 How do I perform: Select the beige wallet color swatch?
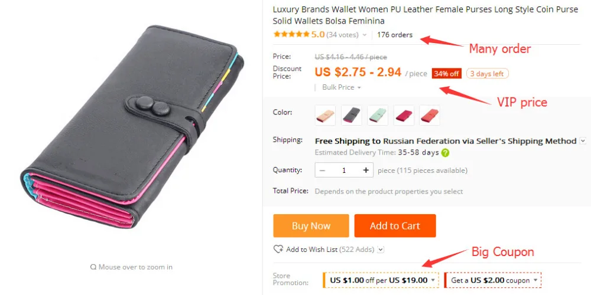pos(325,115)
